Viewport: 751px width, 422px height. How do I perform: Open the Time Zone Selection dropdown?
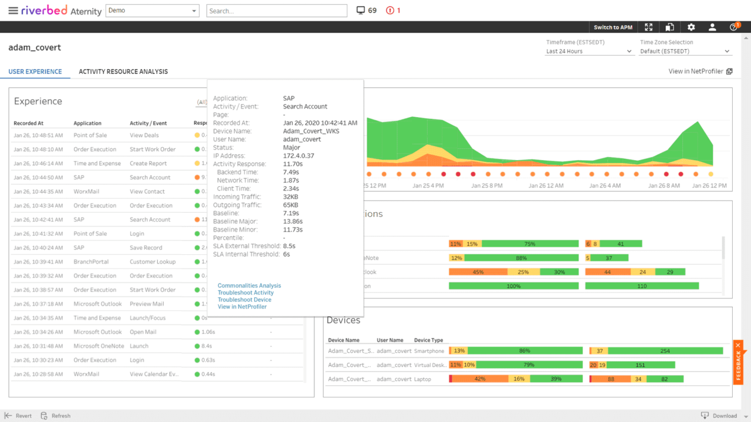coord(684,51)
